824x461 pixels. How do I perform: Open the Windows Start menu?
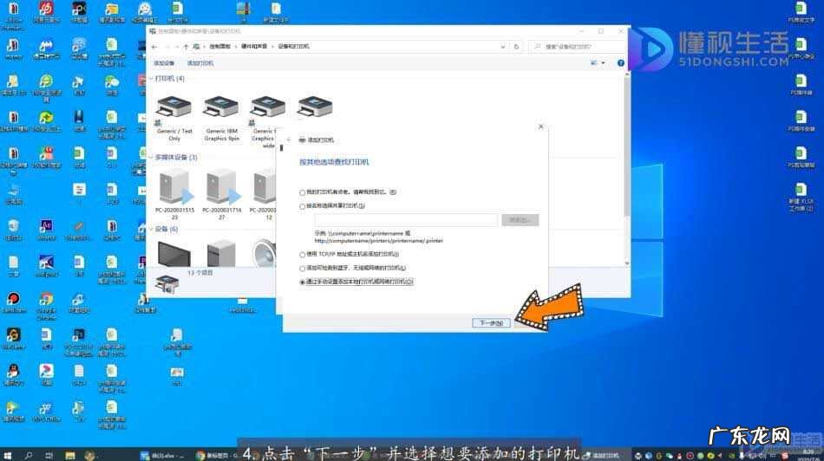pos(7,455)
